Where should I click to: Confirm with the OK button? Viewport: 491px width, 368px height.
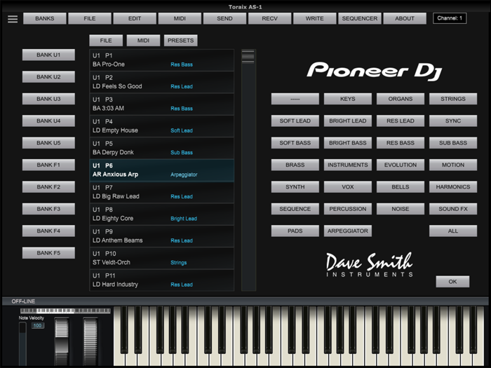[x=452, y=282]
